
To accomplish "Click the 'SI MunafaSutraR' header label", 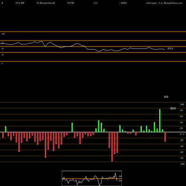I will 46,3.
